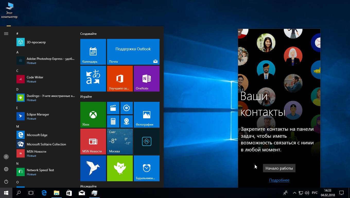The height and width of the screenshot is (198, 350).
Task: Open the Почта mail tile
Action: (x=133, y=52)
